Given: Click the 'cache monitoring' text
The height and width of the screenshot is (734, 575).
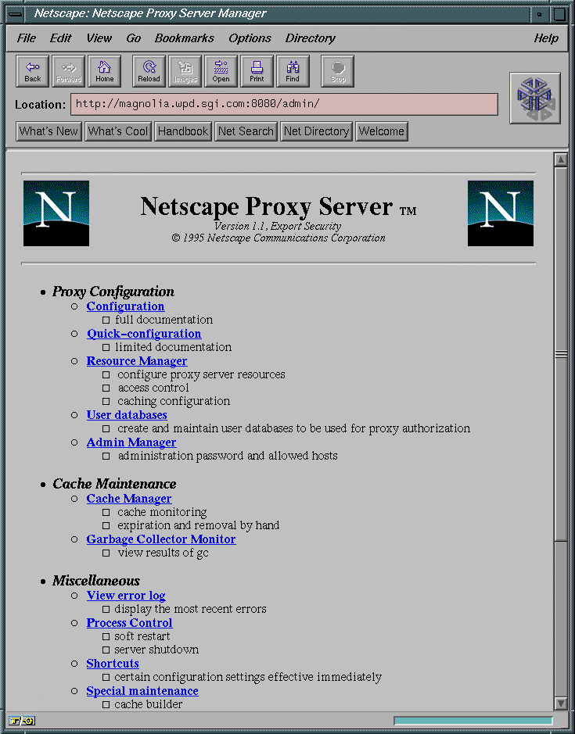Looking at the screenshot, I should (162, 512).
